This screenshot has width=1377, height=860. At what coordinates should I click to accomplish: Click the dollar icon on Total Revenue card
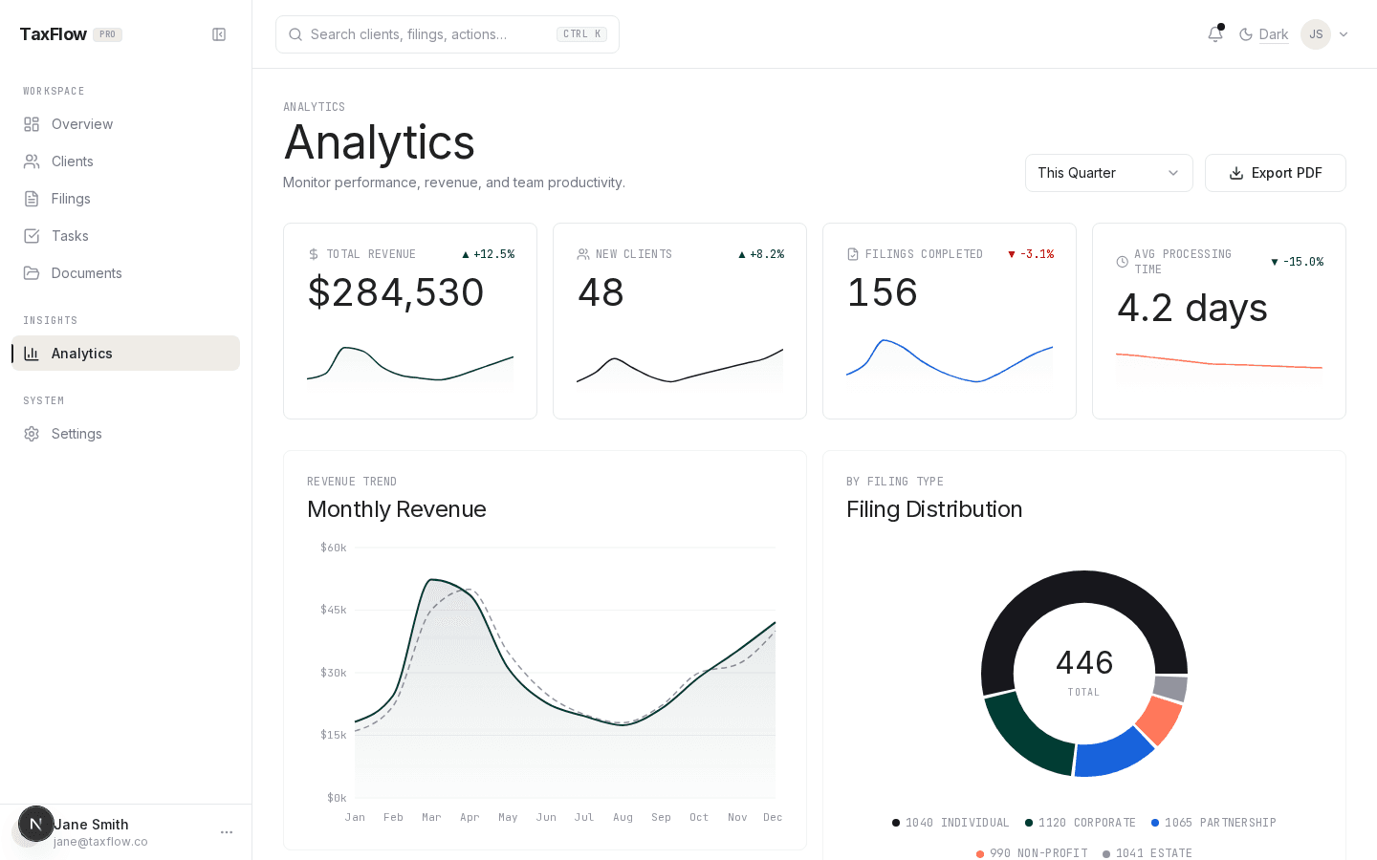(314, 254)
